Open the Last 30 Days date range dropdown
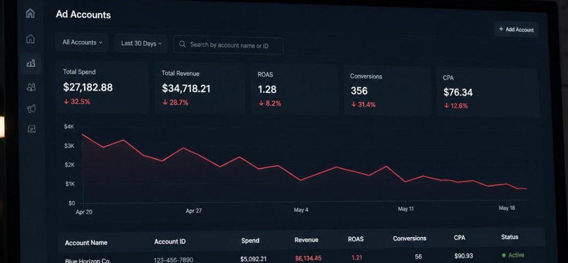The height and width of the screenshot is (263, 568). point(141,44)
